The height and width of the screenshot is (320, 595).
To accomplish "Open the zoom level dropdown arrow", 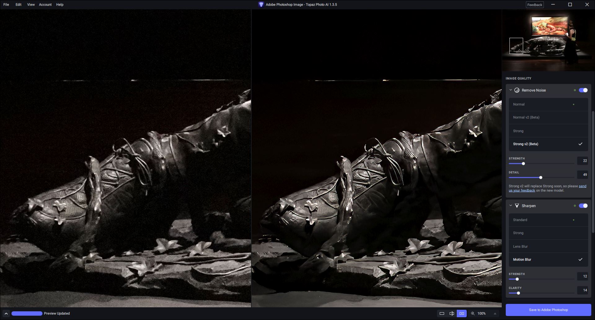I will tap(495, 313).
